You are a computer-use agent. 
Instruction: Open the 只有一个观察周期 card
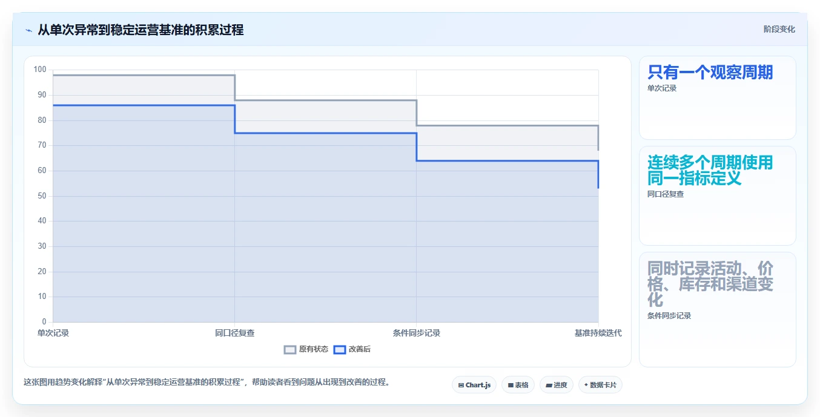coord(717,98)
